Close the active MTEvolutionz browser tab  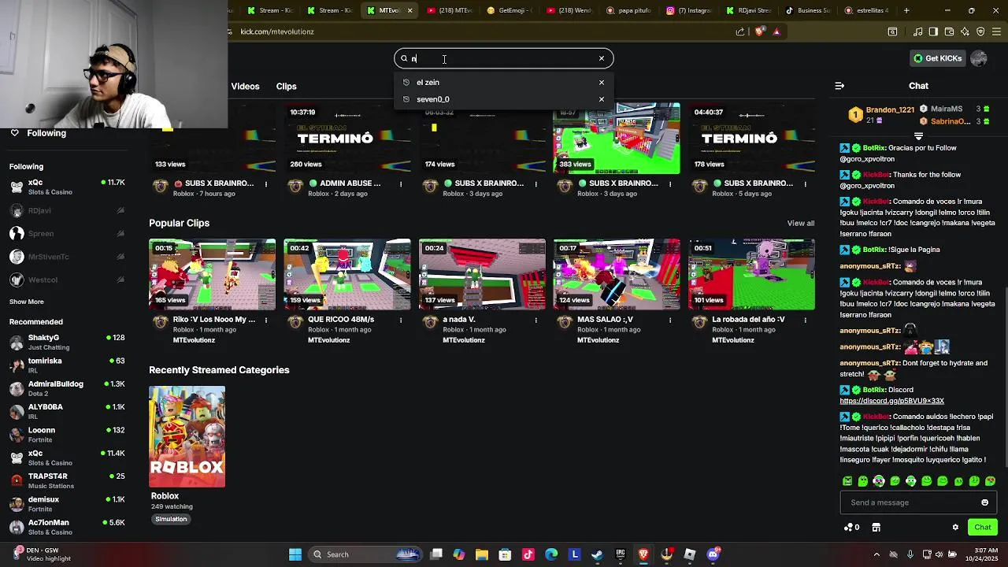point(409,10)
